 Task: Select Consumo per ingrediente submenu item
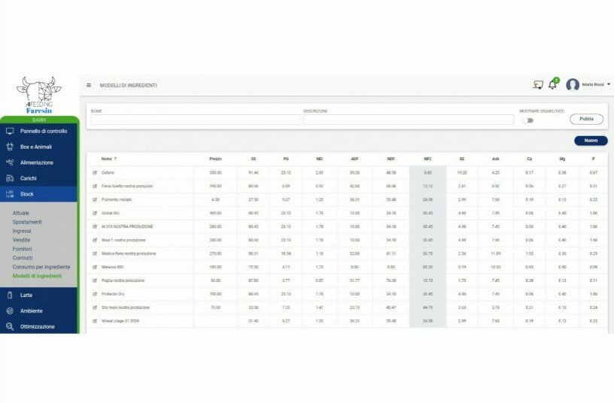click(x=41, y=267)
